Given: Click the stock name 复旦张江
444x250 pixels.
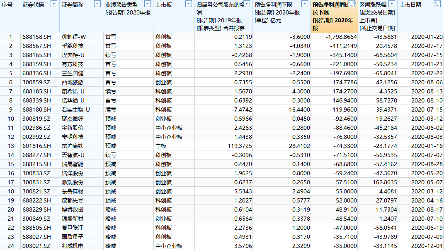Looking at the screenshot, I should click(73, 228).
